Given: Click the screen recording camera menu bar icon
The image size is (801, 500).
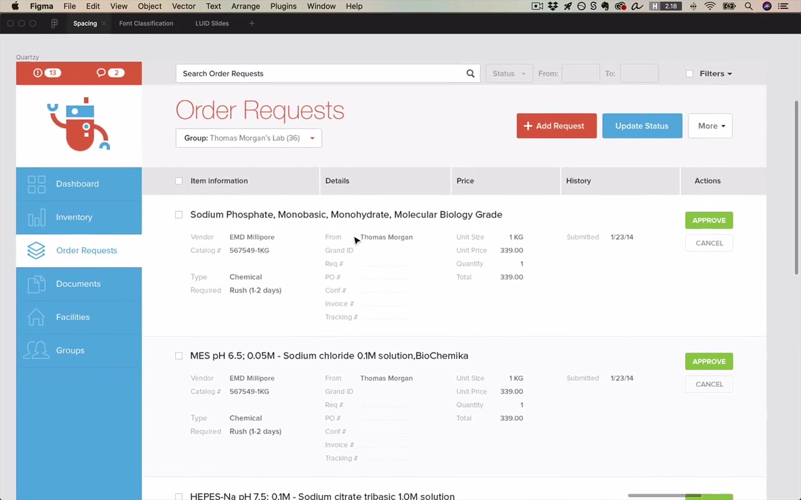Looking at the screenshot, I should point(537,6).
